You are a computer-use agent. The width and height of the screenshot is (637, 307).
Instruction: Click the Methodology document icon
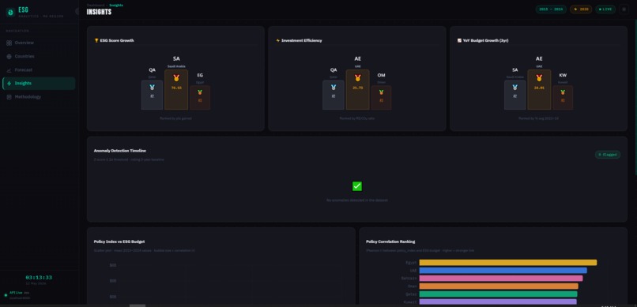coord(9,97)
